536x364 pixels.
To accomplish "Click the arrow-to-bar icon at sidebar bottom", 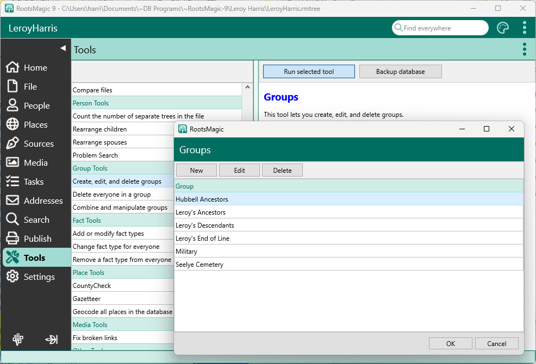I will [x=52, y=340].
